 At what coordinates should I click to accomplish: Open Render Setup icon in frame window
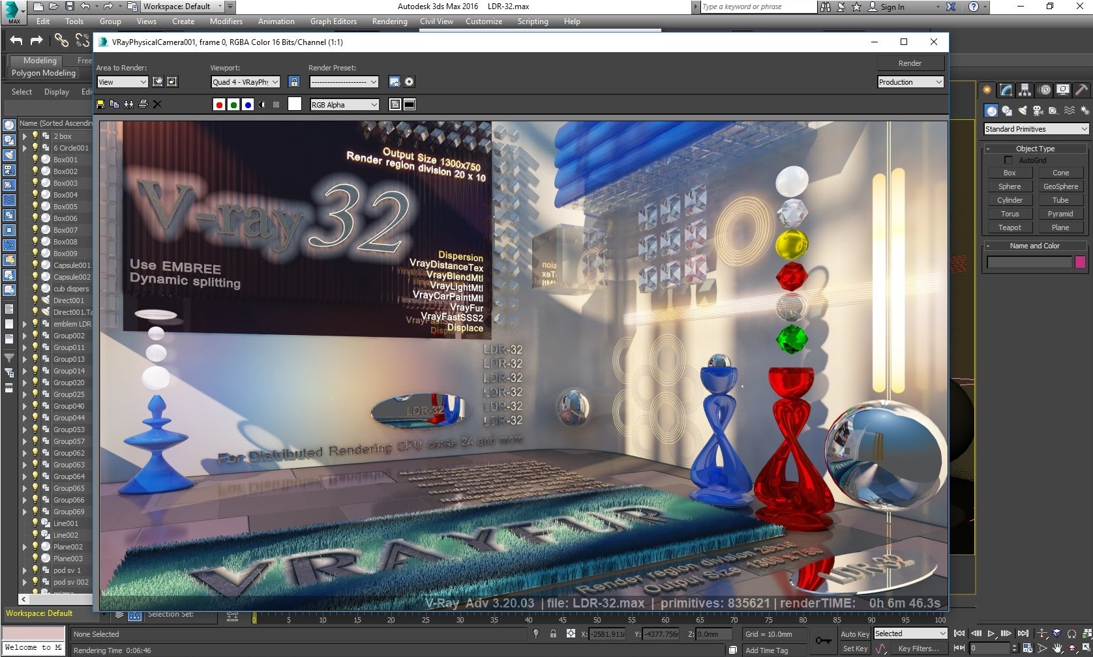[x=395, y=81]
